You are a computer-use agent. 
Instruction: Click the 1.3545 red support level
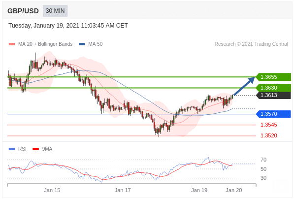269,125
